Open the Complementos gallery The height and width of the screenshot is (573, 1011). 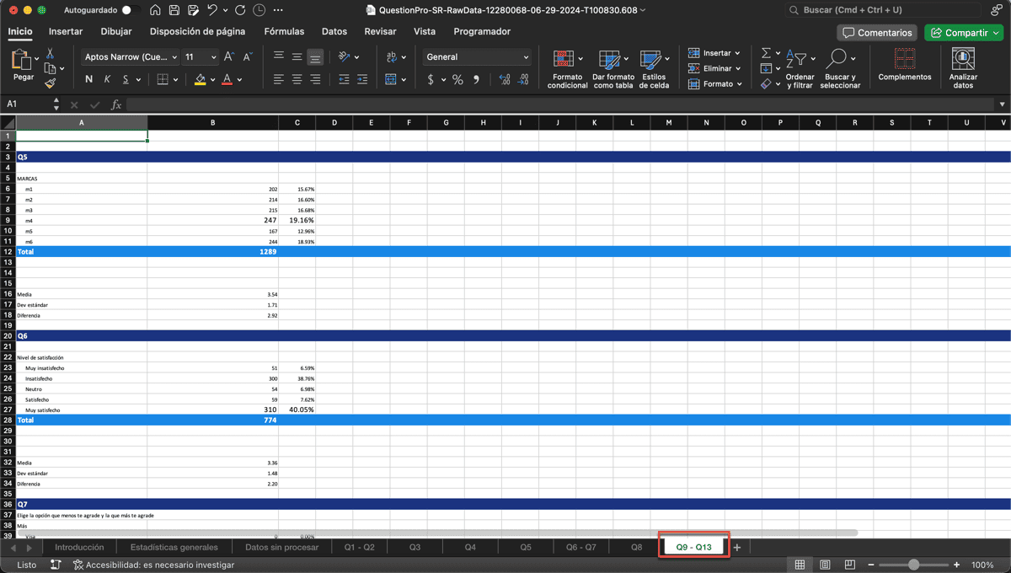point(904,67)
